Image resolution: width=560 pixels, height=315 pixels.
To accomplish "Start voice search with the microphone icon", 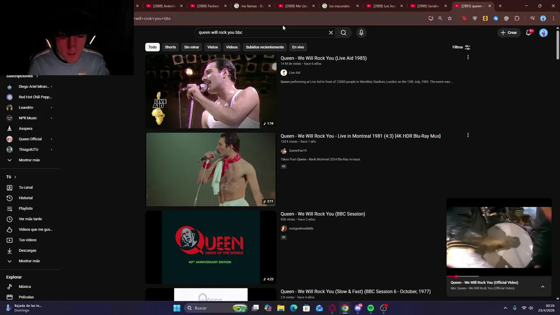I will coord(361,32).
